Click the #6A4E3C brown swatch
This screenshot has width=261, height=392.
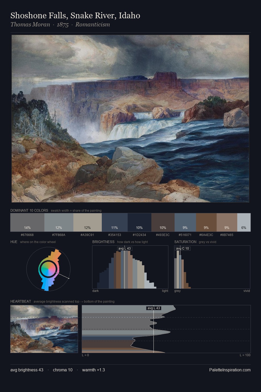tap(206, 222)
